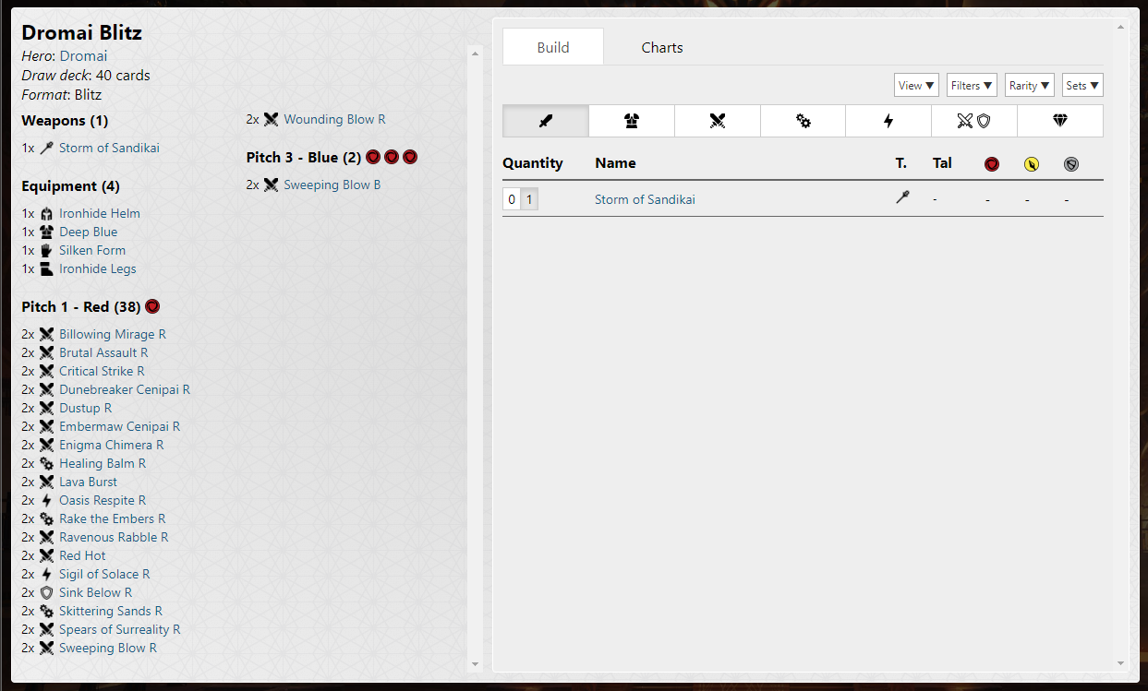The width and height of the screenshot is (1148, 691).
Task: Open the Lava Burst card link
Action: click(89, 482)
